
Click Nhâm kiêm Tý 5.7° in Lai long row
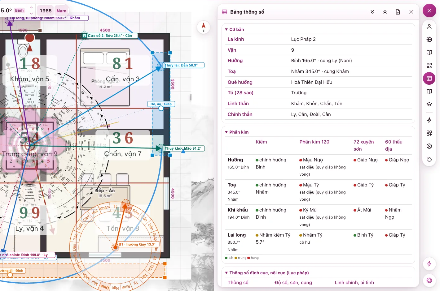[273, 238]
